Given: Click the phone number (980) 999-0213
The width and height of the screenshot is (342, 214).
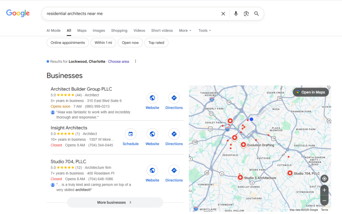Looking at the screenshot, I should point(97,107).
